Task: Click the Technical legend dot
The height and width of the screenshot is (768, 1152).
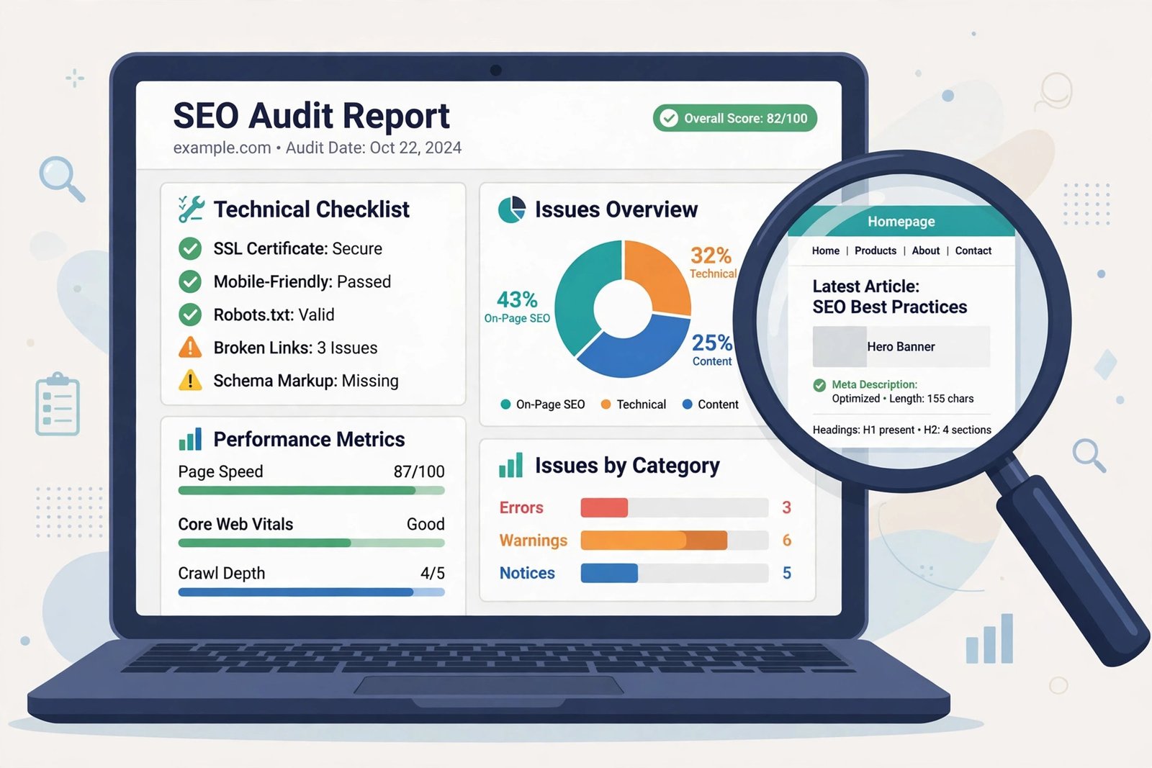Action: click(x=606, y=405)
